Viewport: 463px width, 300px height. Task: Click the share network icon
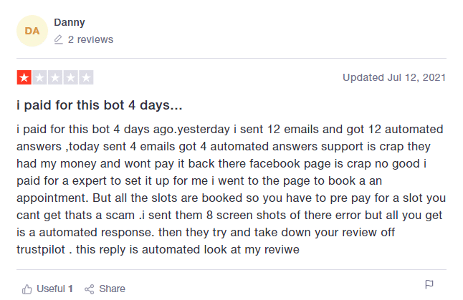[x=90, y=289]
